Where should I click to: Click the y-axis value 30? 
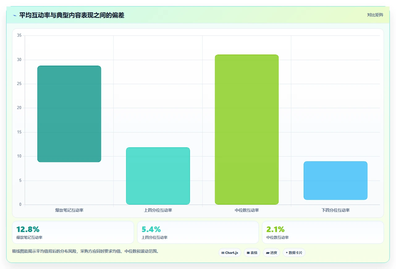tap(19, 60)
